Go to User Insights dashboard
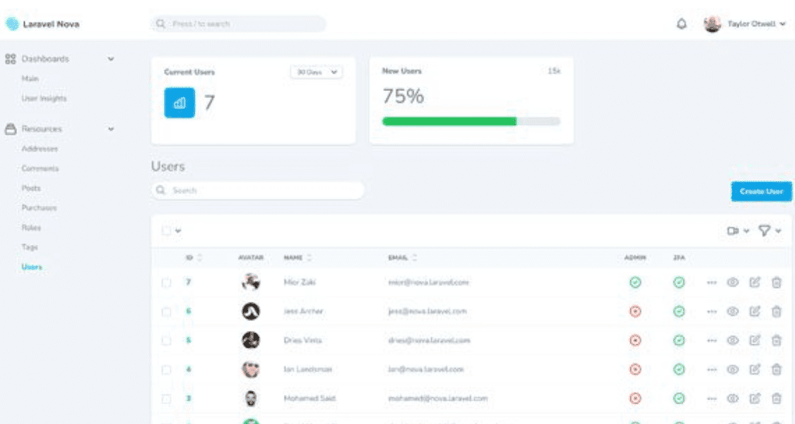This screenshot has width=795, height=424. pyautogui.click(x=45, y=99)
